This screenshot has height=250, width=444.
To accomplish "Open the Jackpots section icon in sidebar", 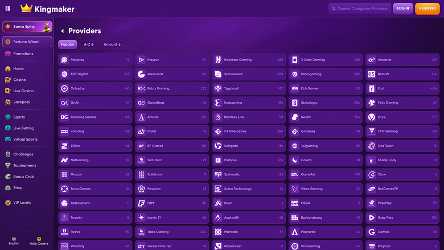I will 8,102.
